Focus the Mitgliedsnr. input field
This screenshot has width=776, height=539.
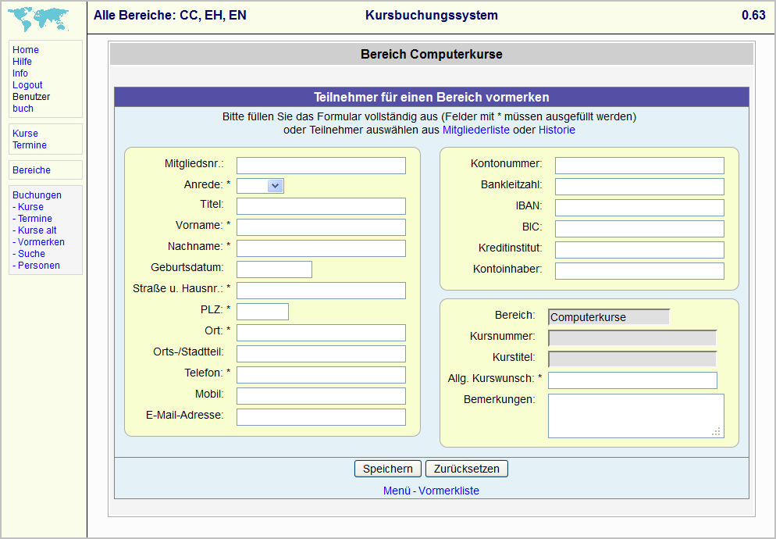[x=321, y=166]
